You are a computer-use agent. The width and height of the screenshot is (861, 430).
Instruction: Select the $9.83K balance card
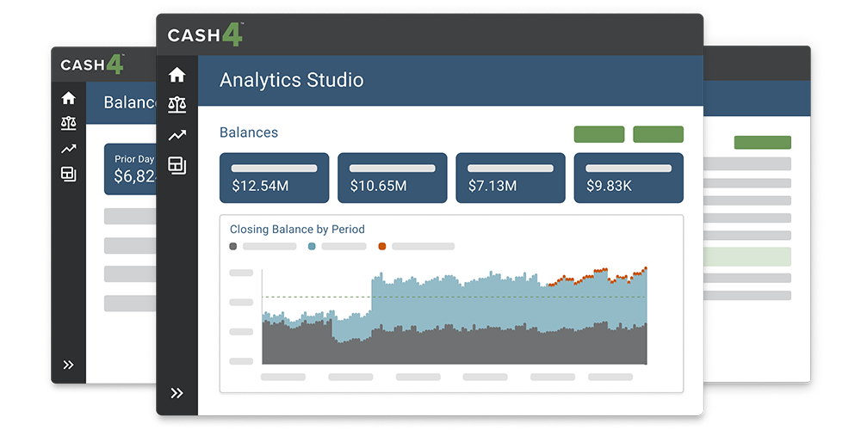(628, 178)
